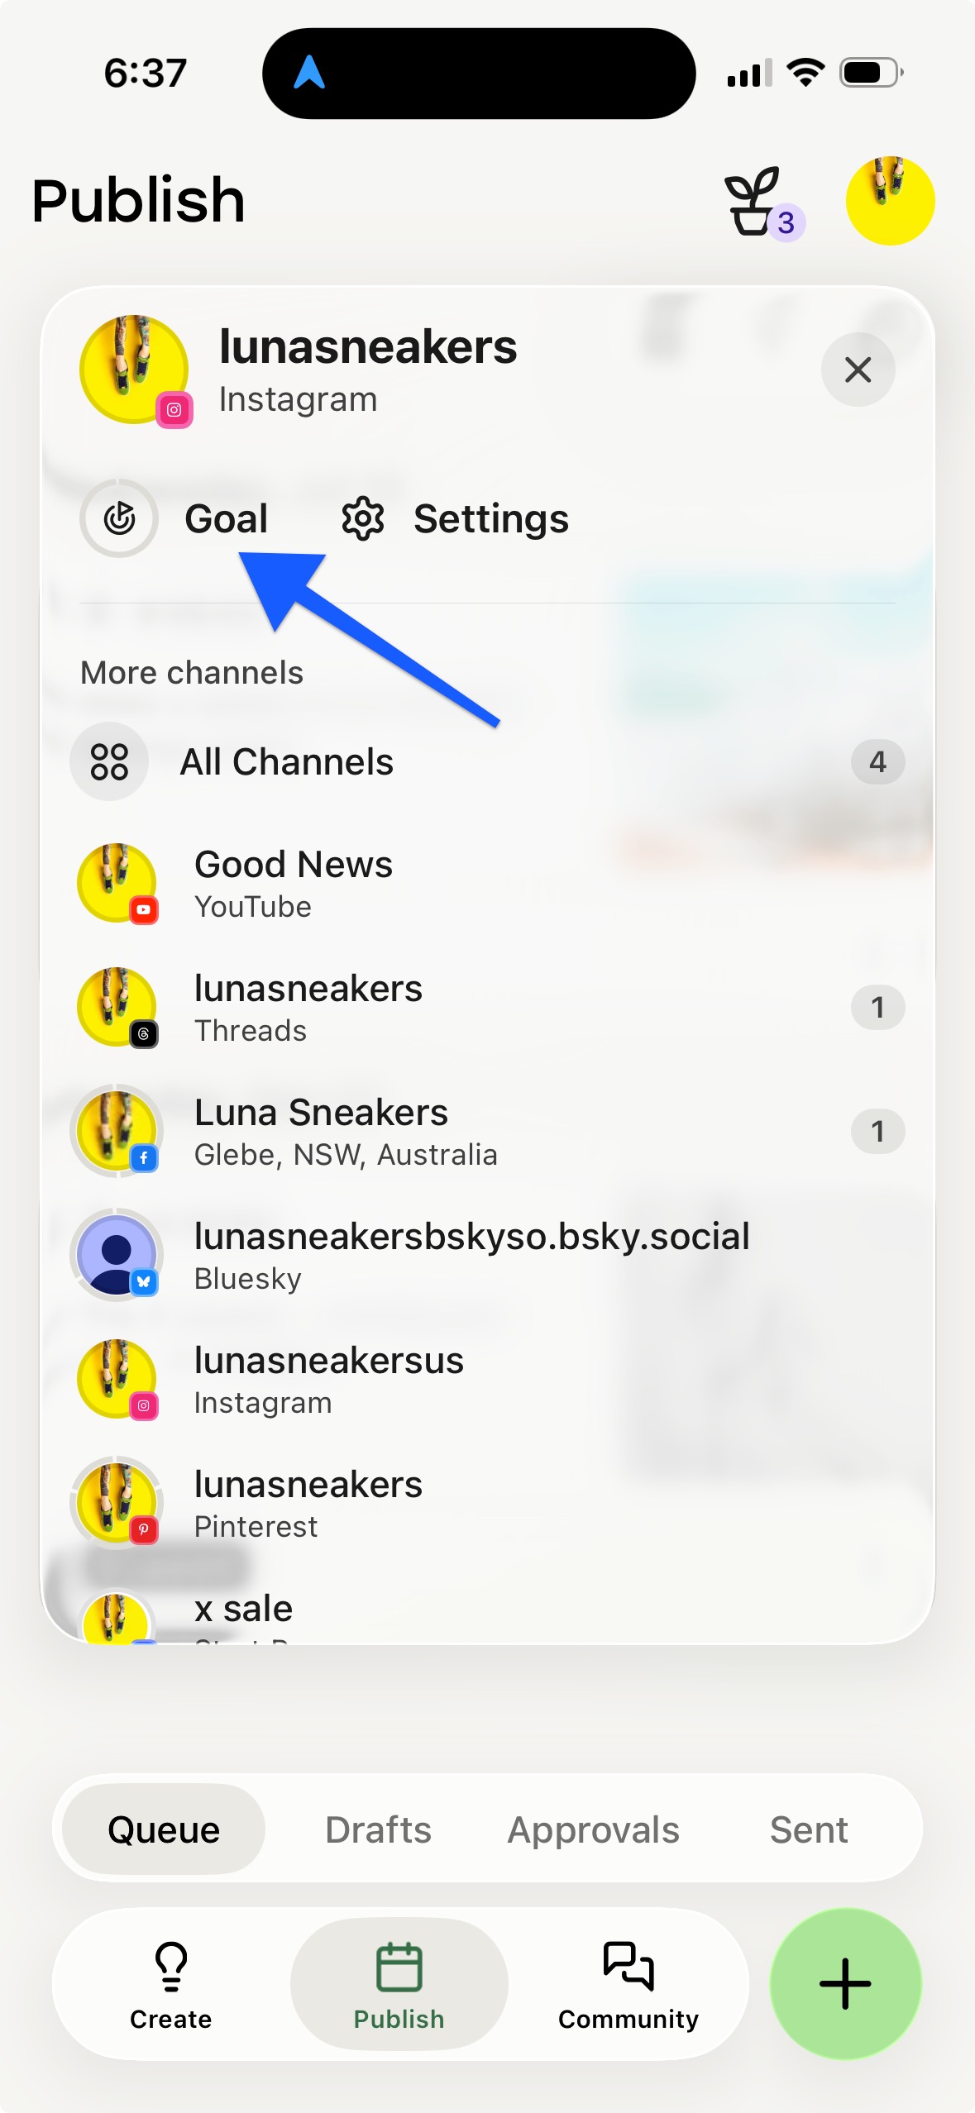This screenshot has height=2113, width=975.
Task: Close the channel switcher panel
Action: [x=858, y=370]
